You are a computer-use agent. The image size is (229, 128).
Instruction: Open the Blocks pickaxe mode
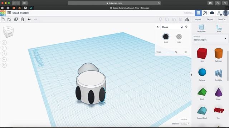(205, 13)
